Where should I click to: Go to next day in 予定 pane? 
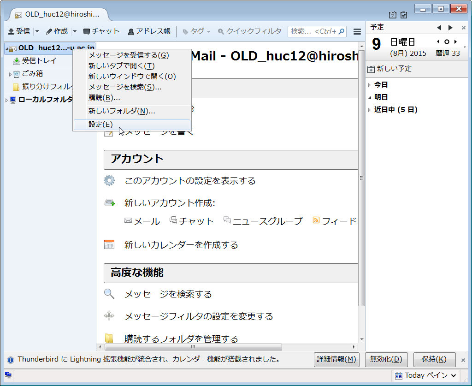tap(450, 28)
